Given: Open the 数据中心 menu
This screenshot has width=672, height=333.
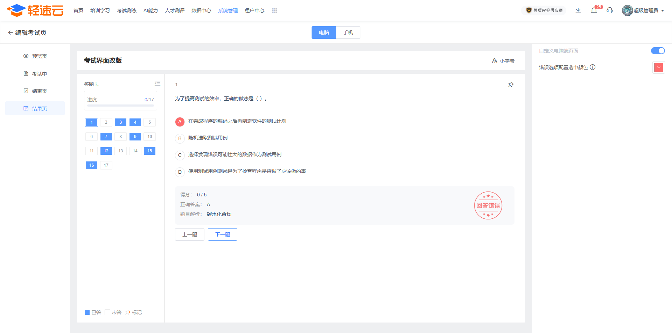Looking at the screenshot, I should tap(201, 10).
